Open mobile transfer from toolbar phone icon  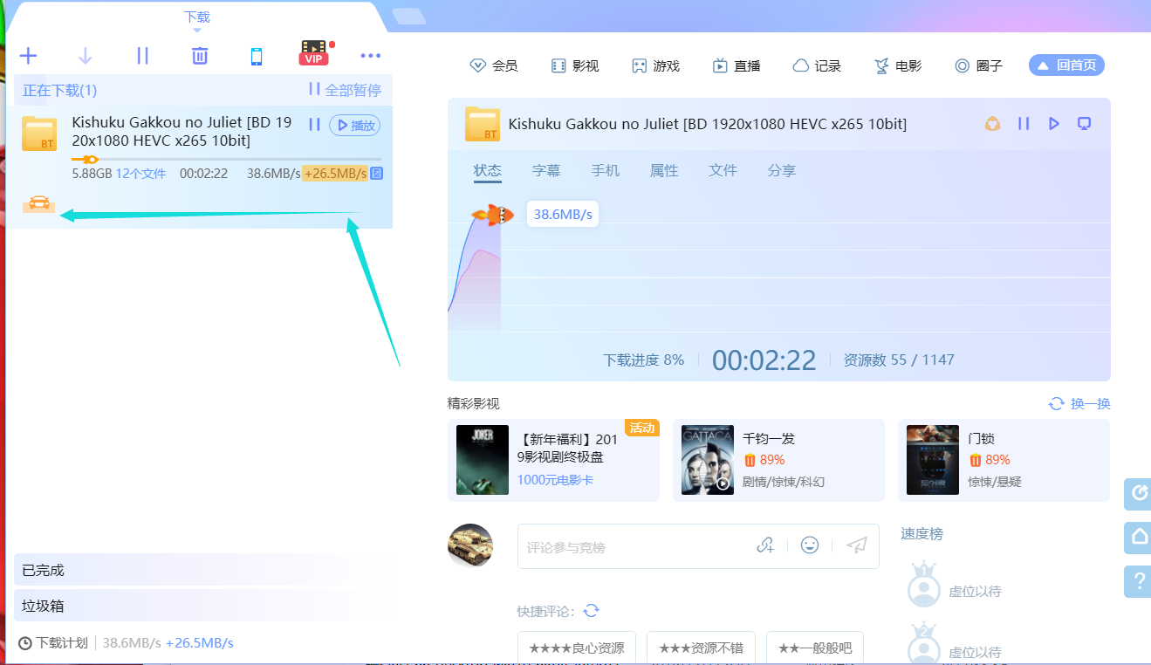(x=257, y=55)
